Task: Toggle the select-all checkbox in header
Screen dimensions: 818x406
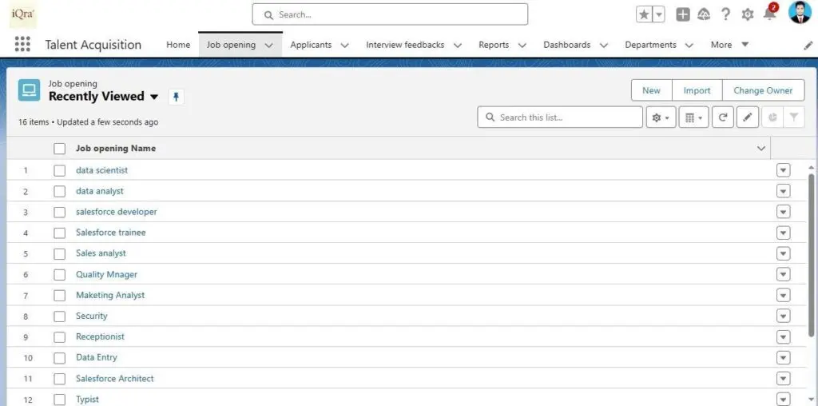Action: (59, 149)
